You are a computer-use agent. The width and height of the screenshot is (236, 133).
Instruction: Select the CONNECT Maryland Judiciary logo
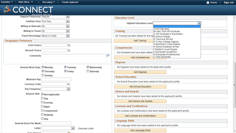27,10
